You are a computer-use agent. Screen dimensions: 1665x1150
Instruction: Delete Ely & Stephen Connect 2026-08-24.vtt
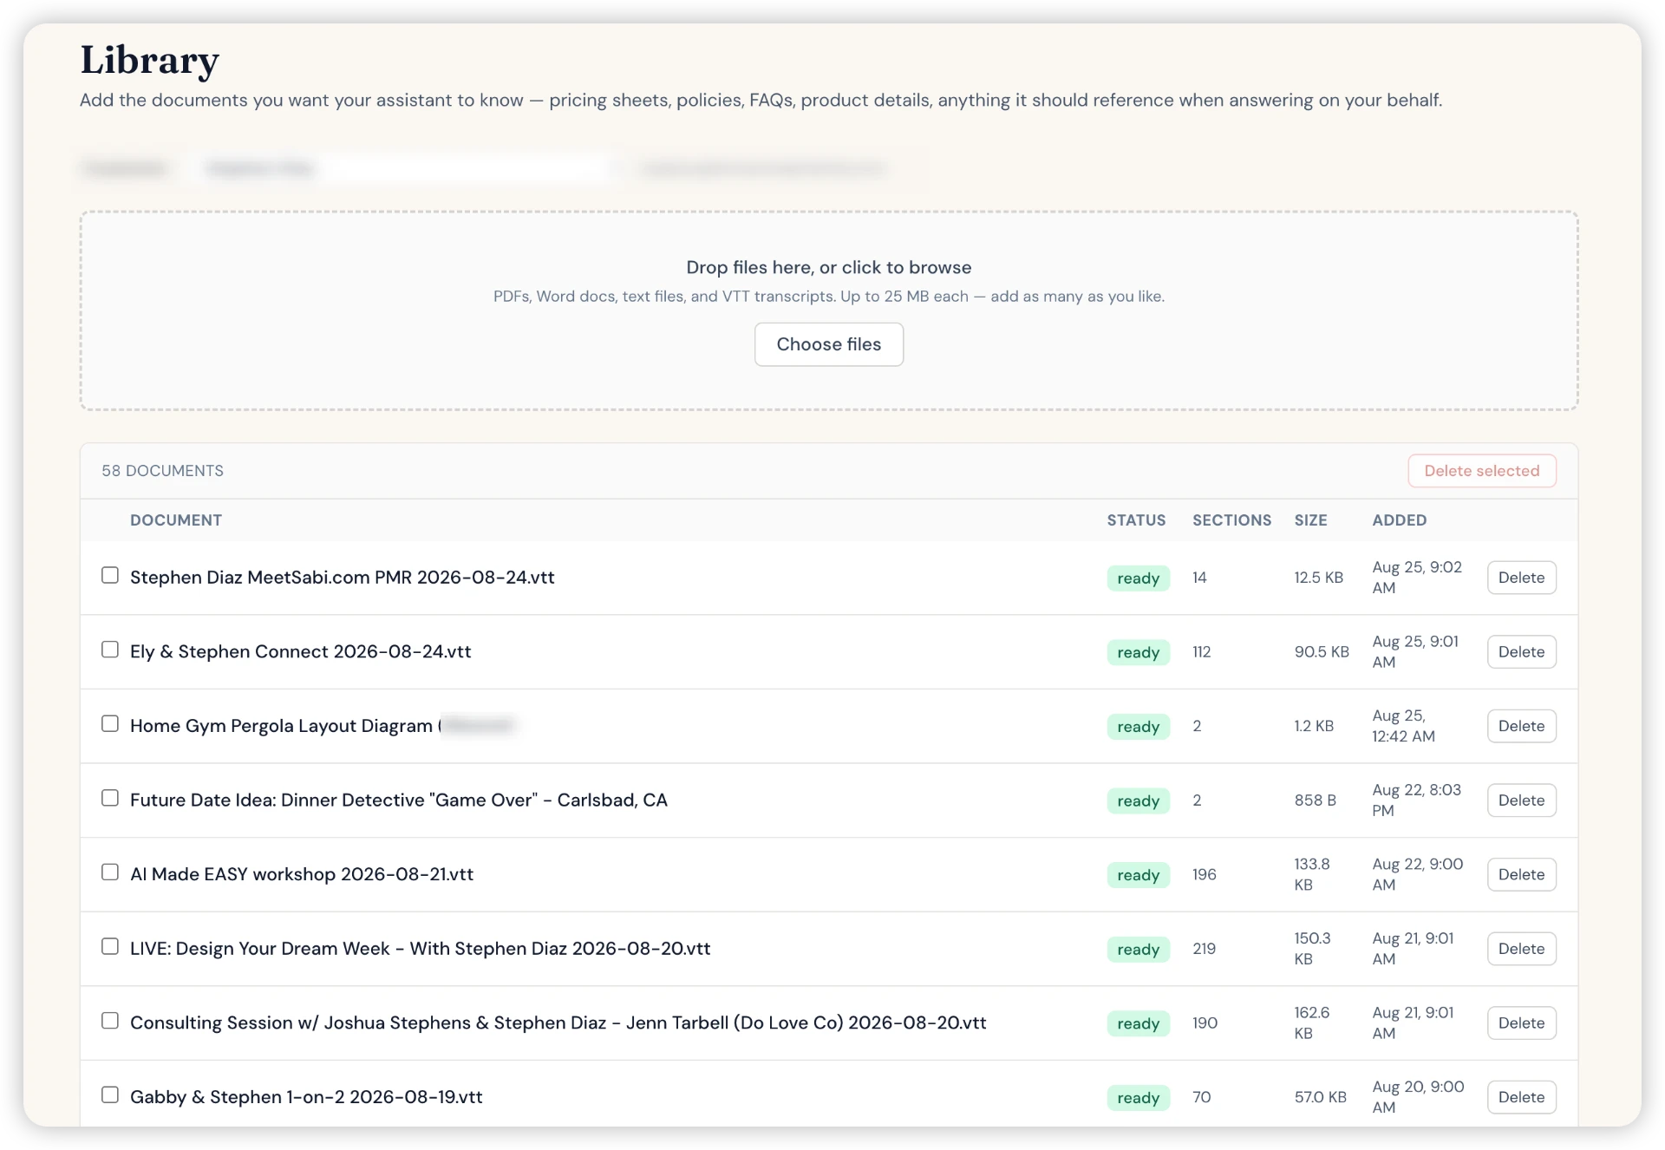tap(1521, 652)
